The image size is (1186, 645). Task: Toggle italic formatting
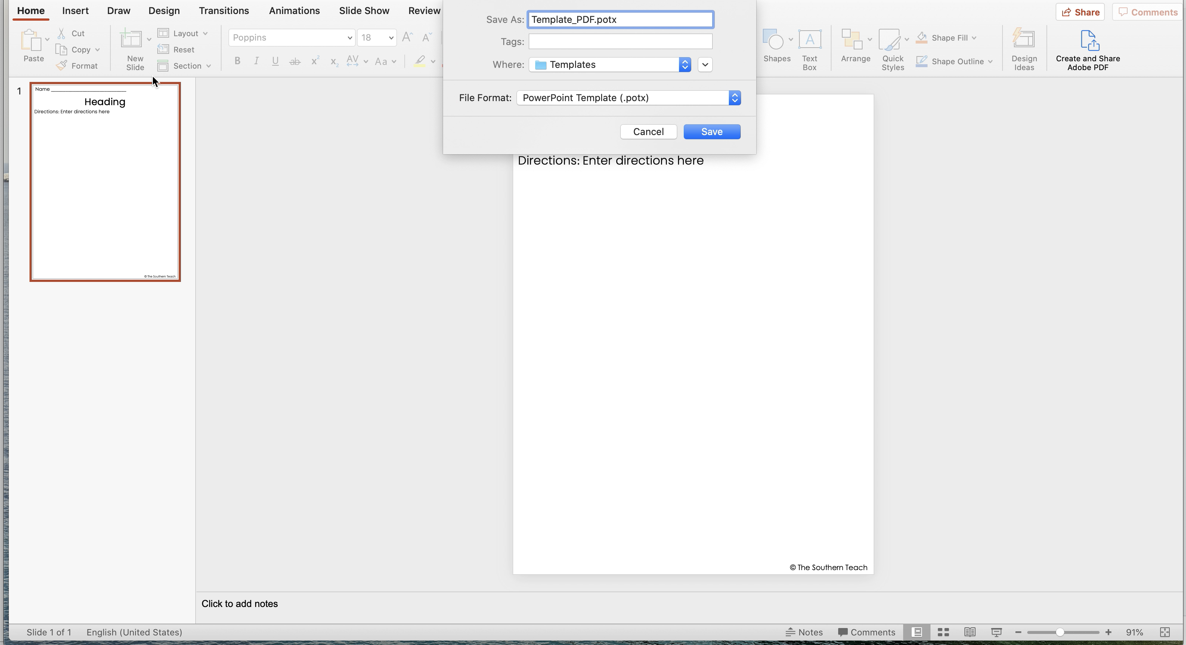[x=256, y=61]
